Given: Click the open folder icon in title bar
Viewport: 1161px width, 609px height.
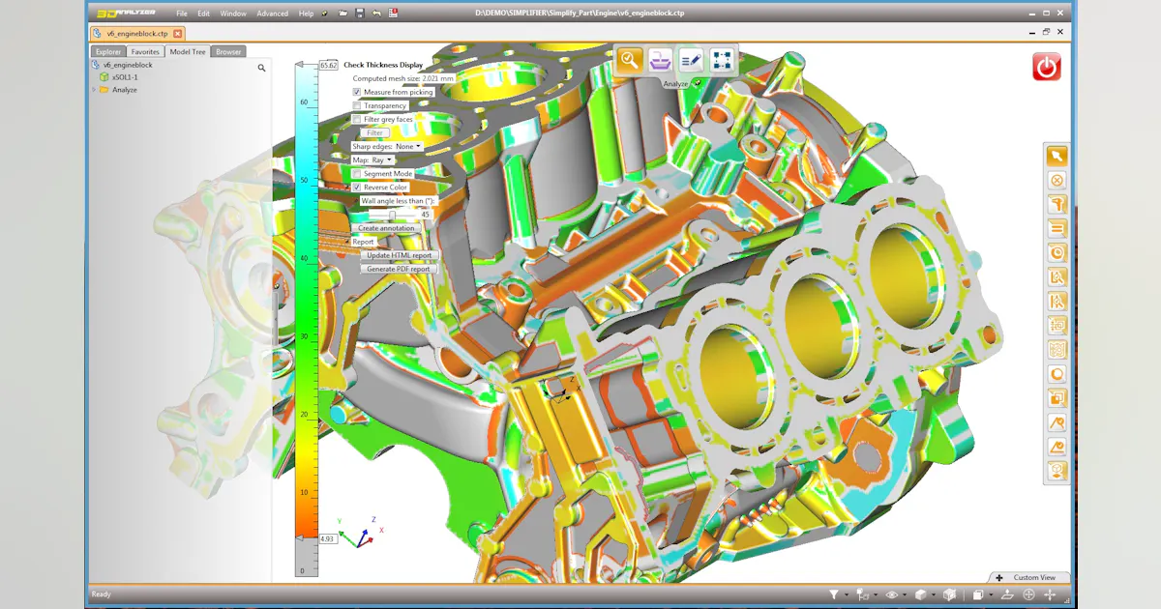Looking at the screenshot, I should coord(342,14).
